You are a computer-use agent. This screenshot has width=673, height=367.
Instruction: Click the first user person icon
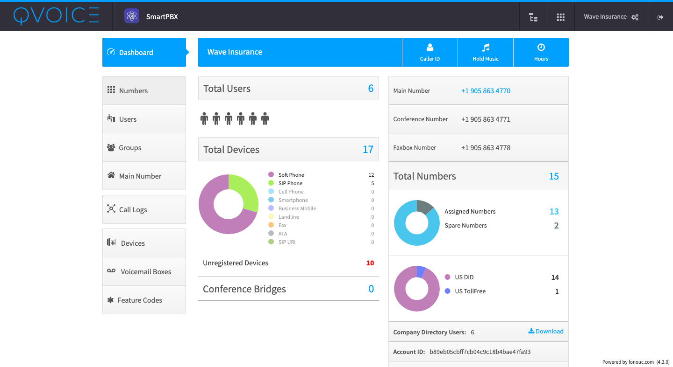click(x=204, y=118)
